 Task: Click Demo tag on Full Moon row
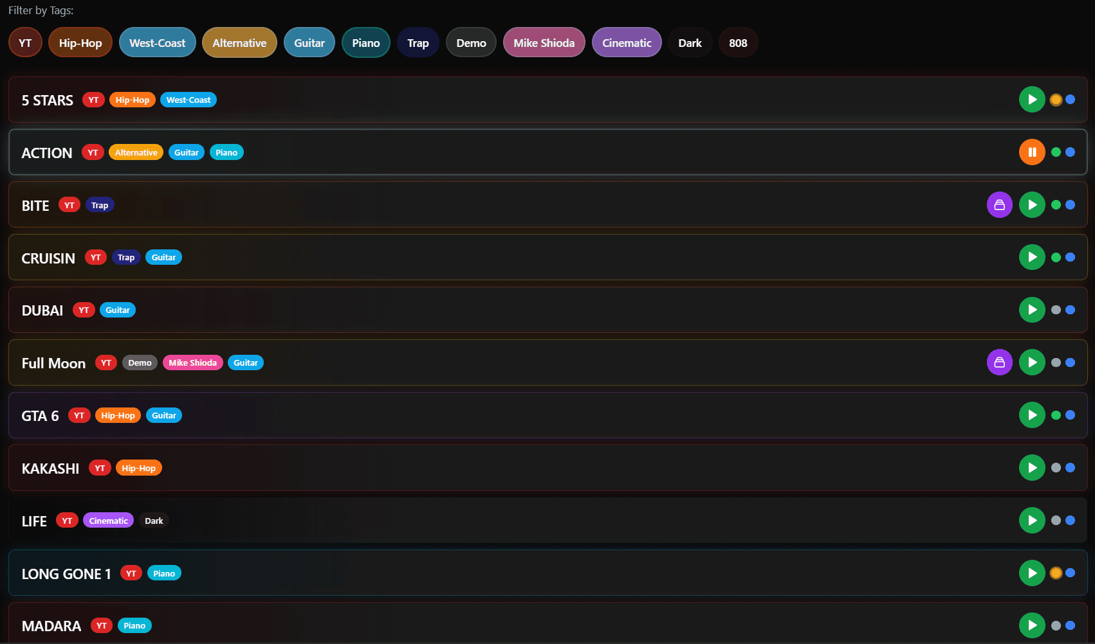(140, 362)
